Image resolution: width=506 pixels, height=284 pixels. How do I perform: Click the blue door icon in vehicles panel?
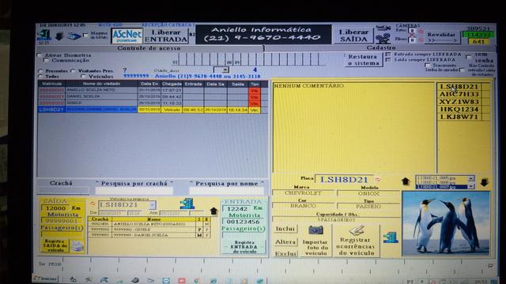pos(187,204)
